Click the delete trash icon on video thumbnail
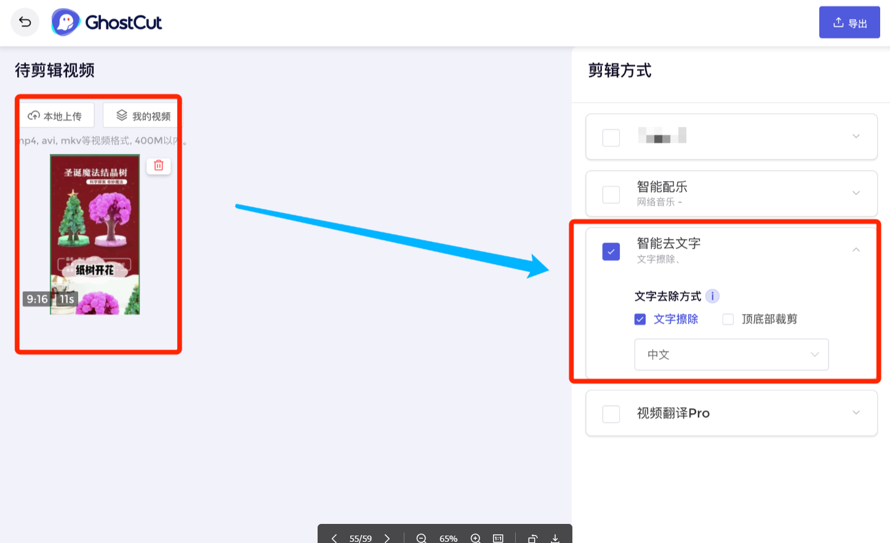This screenshot has height=543, width=890. [159, 166]
